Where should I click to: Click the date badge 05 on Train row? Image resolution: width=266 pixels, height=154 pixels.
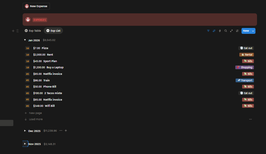(x=28, y=80)
